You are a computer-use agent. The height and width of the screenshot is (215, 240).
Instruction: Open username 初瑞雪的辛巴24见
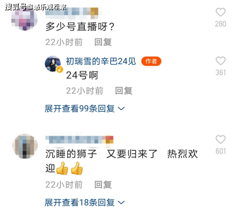[x=101, y=61]
